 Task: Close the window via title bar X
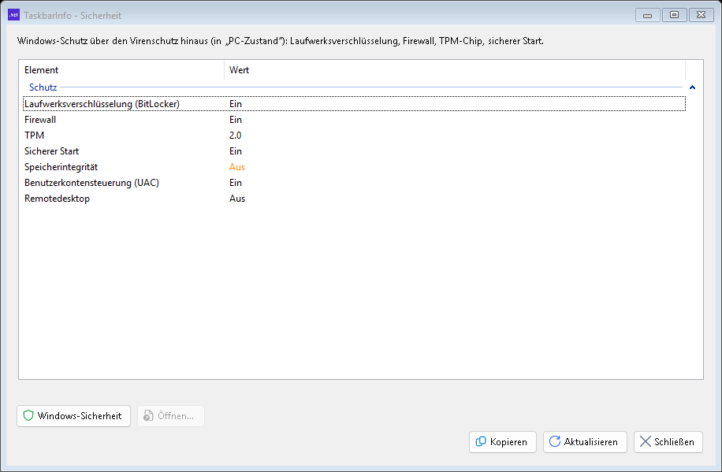pyautogui.click(x=701, y=15)
